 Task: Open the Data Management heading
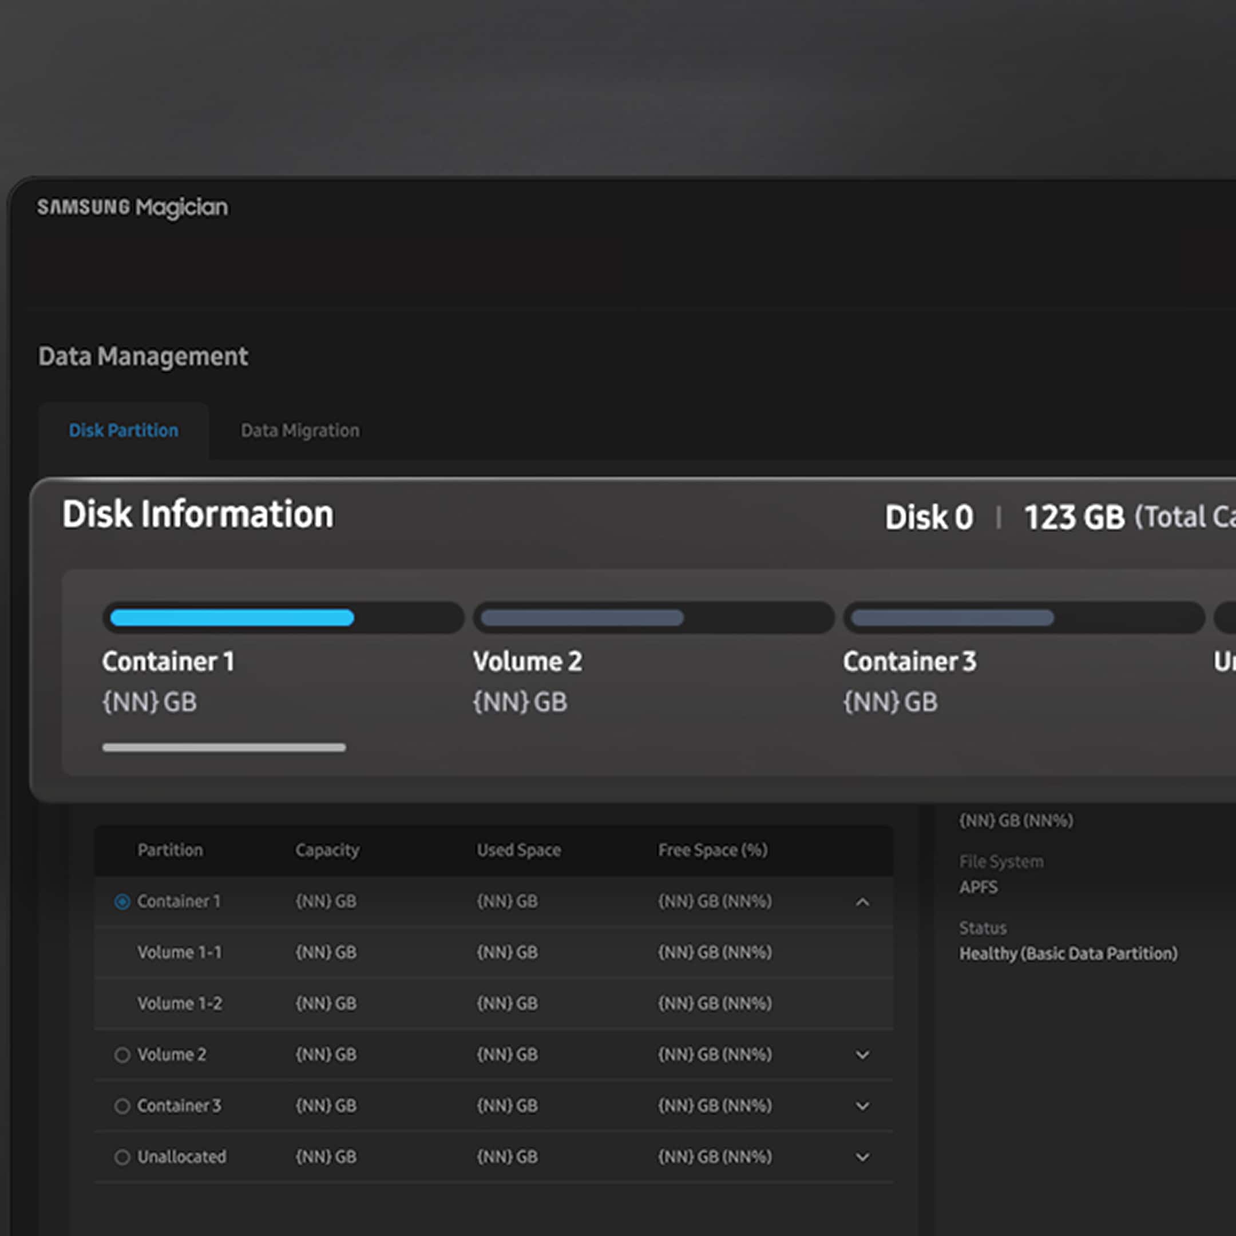point(143,356)
